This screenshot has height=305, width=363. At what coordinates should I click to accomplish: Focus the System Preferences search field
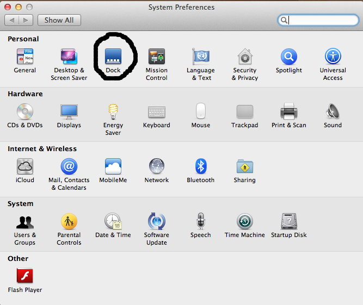tap(318, 20)
